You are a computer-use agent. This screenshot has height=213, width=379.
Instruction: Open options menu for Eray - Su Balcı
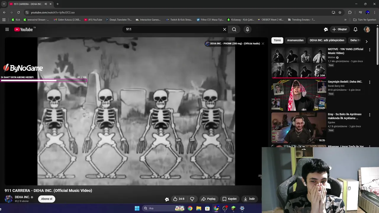tap(370, 114)
